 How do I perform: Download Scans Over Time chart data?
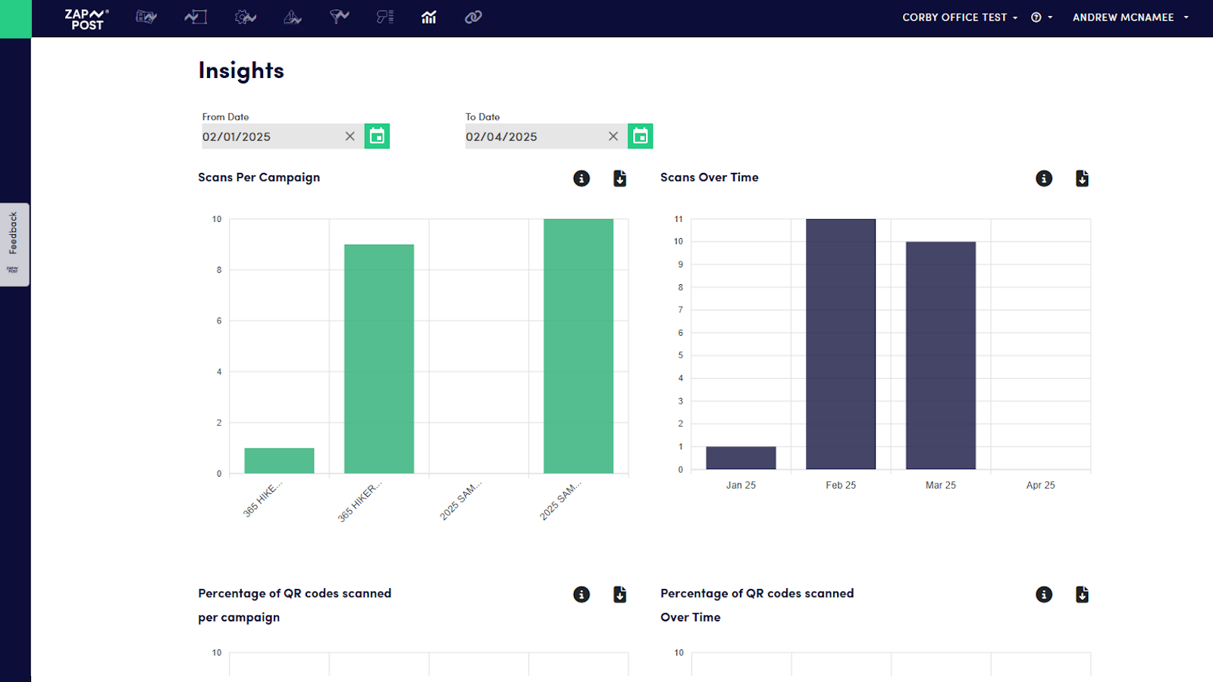[x=1082, y=178]
